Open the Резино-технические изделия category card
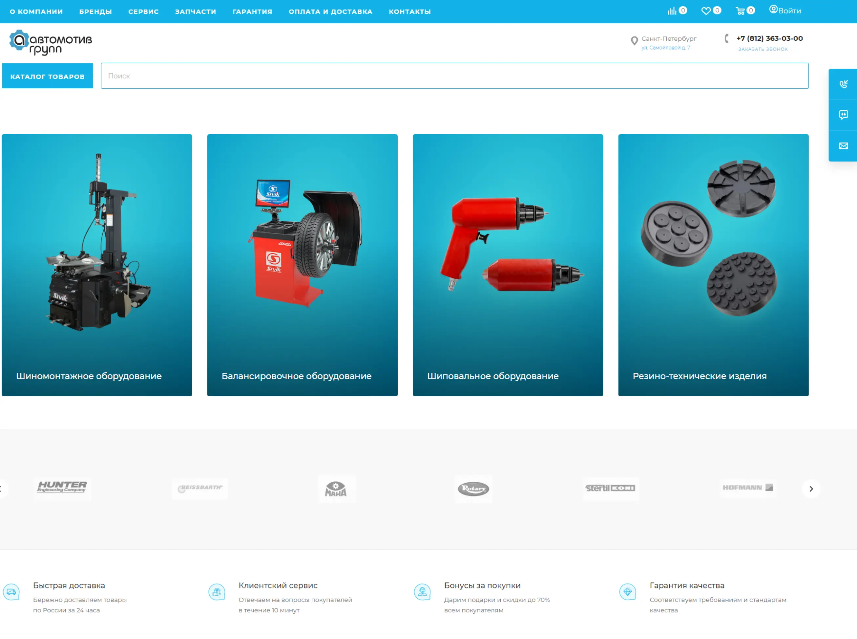 (713, 265)
